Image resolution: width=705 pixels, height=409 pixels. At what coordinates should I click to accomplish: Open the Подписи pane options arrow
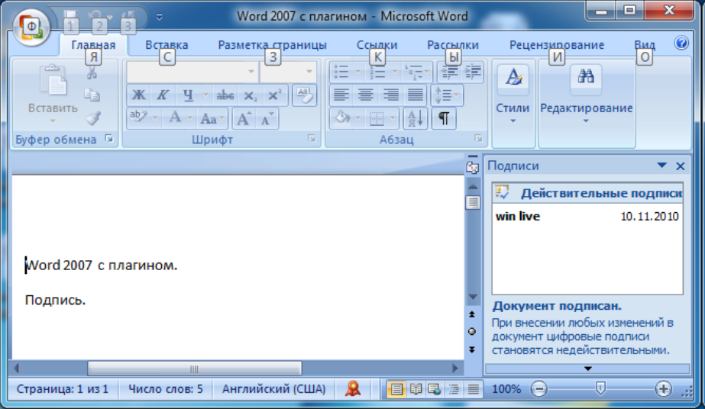[661, 166]
